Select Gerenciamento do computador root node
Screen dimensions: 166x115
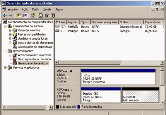point(30,22)
